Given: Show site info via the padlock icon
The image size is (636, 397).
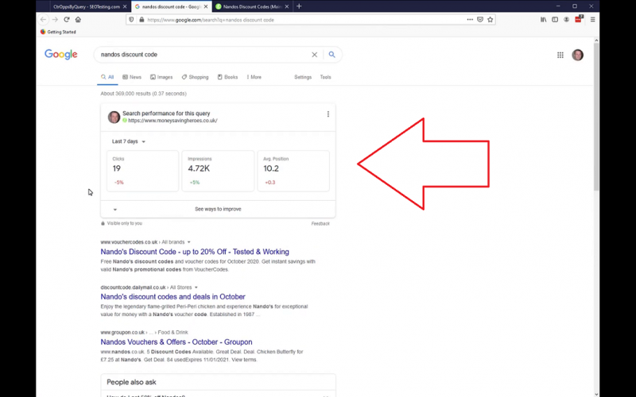Looking at the screenshot, I should pos(142,19).
